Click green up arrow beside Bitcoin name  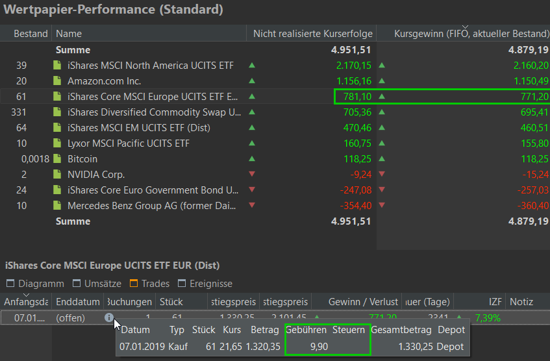pos(252,158)
